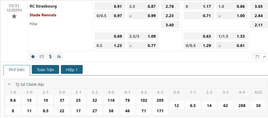Image resolution: width=268 pixels, height=118 pixels.
Task: Select the Hiệp 1 tab
Action: click(72, 69)
